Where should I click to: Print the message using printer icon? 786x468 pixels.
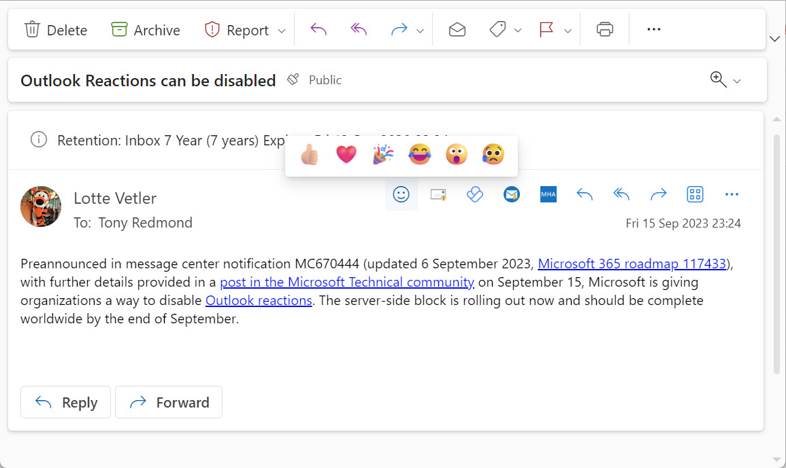click(605, 29)
